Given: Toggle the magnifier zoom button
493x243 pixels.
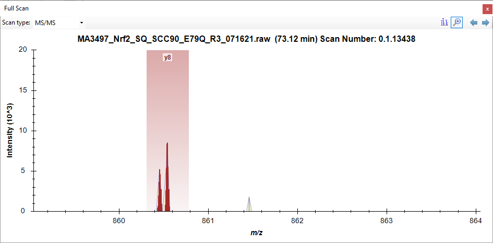Looking at the screenshot, I should (x=456, y=22).
